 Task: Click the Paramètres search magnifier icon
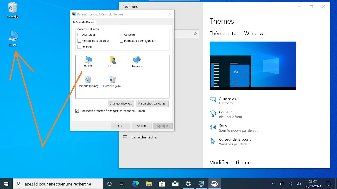tap(195, 34)
